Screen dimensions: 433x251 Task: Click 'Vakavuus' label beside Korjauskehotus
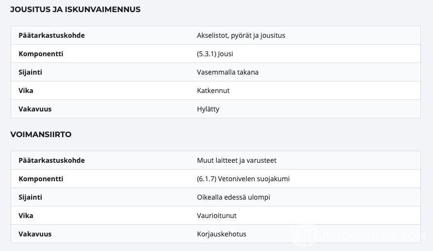click(35, 234)
